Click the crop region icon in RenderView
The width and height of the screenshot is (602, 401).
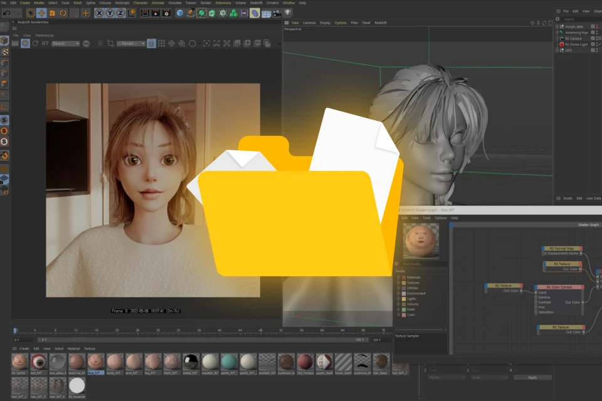point(110,43)
